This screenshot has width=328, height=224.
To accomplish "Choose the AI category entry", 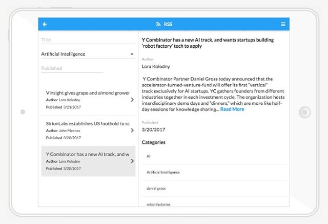I will click(214, 156).
